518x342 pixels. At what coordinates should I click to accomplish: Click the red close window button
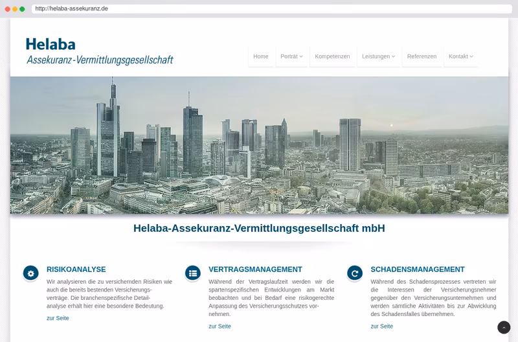(x=8, y=9)
